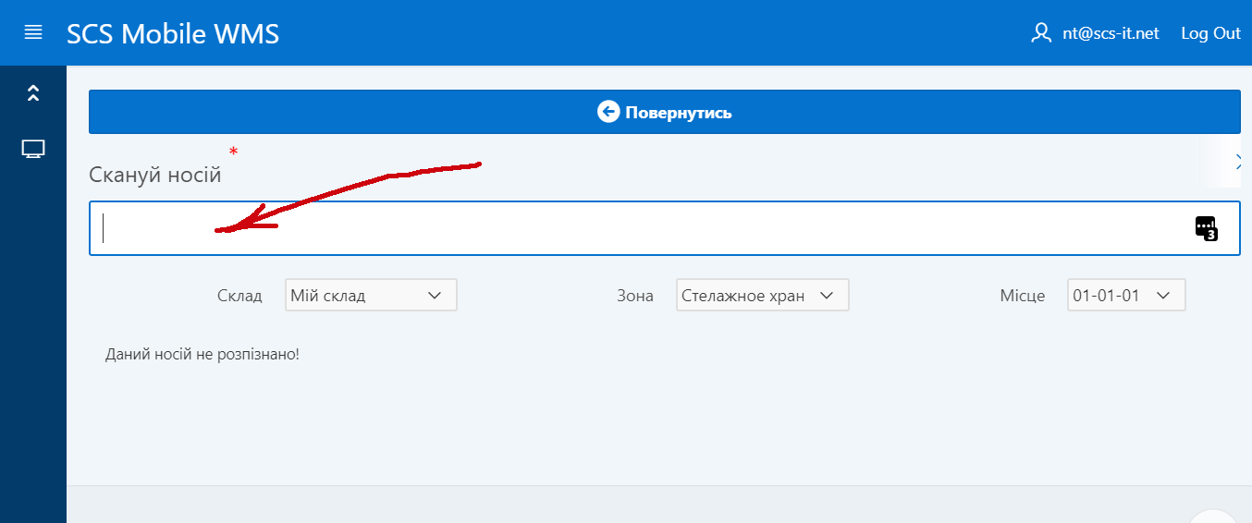Collapse the sidebar with double-chevron icon
The image size is (1252, 523).
pos(33,92)
